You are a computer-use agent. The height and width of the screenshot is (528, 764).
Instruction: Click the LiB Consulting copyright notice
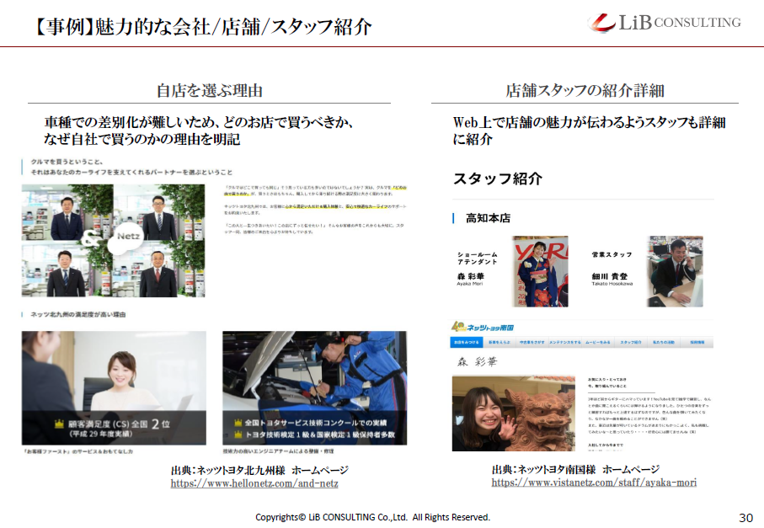coord(373,517)
